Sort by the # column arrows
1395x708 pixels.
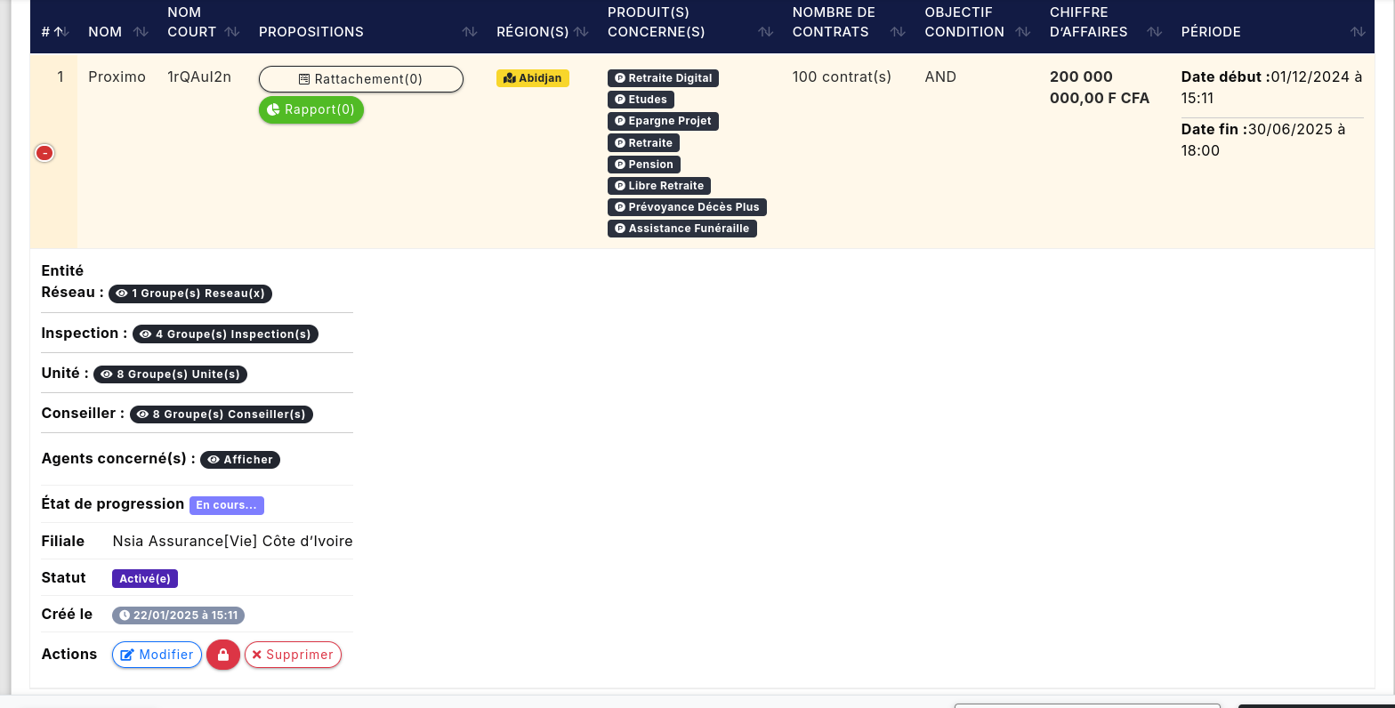pyautogui.click(x=59, y=32)
